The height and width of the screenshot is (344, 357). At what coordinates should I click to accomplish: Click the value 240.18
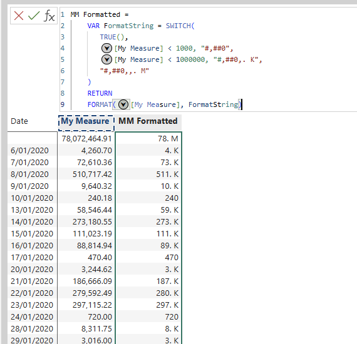click(100, 198)
